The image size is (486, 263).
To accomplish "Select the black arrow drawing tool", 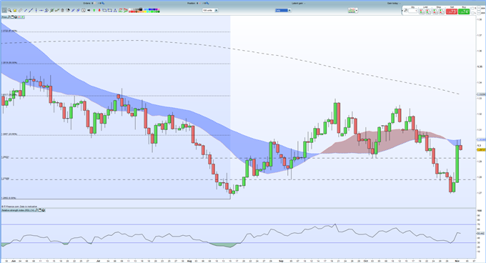I will click(89, 10).
